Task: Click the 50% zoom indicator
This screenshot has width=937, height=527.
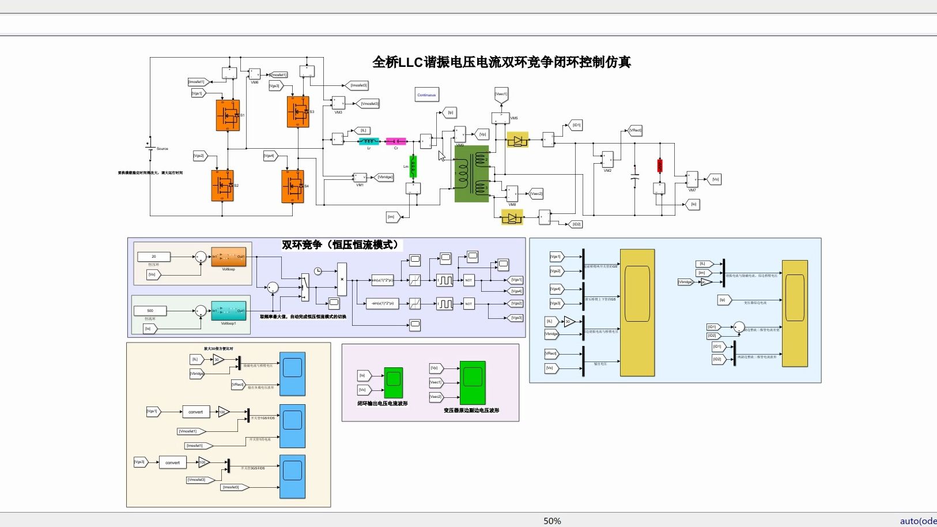Action: point(551,520)
